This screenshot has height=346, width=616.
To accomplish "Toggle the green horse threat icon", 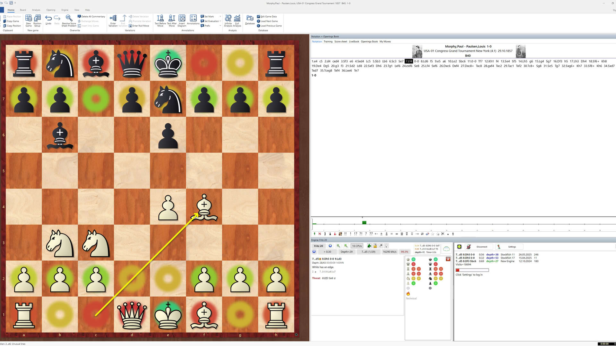I will coord(369,246).
